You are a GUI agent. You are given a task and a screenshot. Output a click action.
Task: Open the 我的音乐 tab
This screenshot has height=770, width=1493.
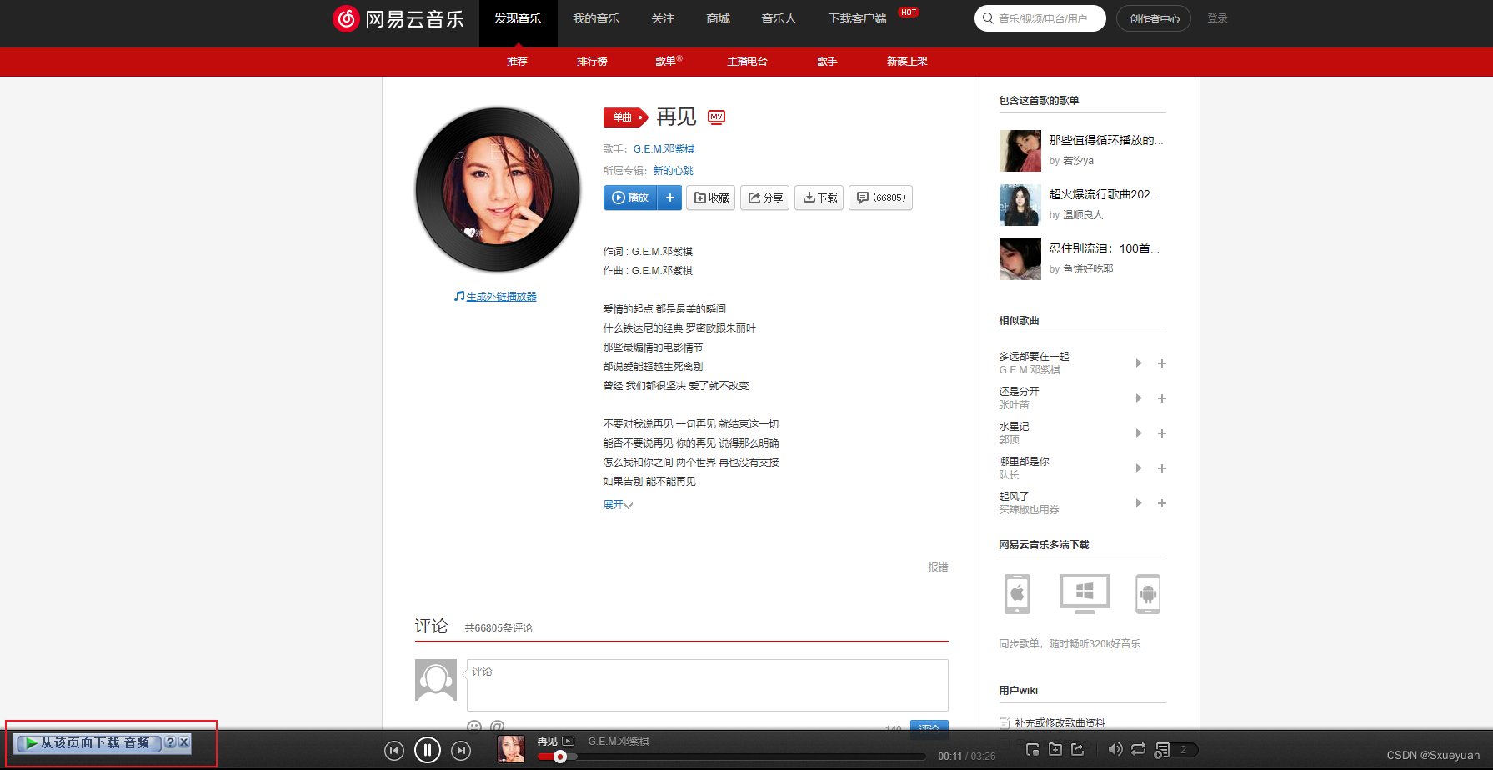[596, 18]
